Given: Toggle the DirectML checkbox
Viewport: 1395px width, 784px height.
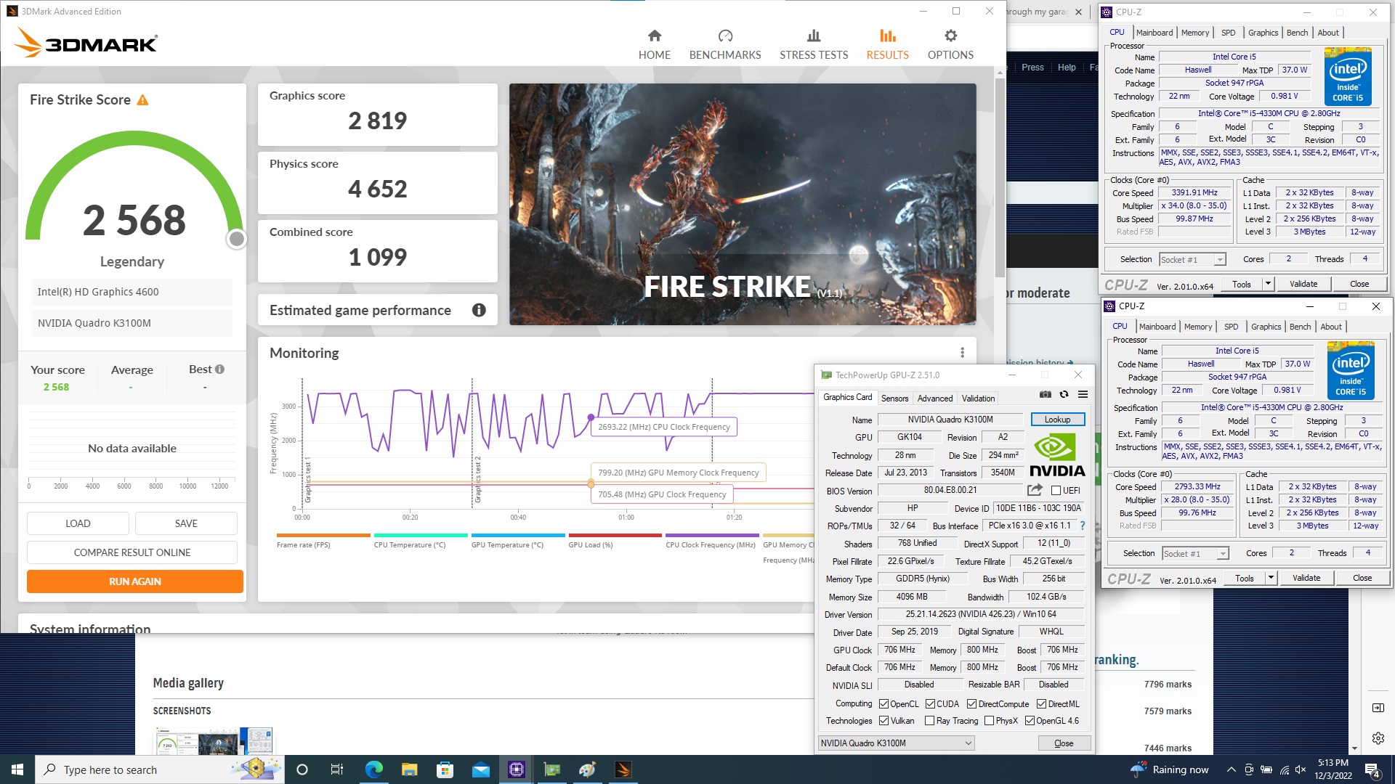Looking at the screenshot, I should (1041, 703).
